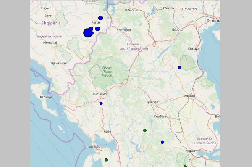Click the Kuçovë city label
The width and height of the screenshot is (252, 167).
click(46, 8)
